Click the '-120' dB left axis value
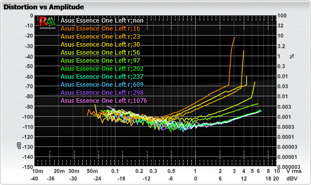 pyautogui.click(x=28, y=137)
